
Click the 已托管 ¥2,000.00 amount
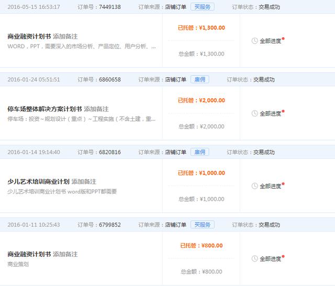click(x=202, y=100)
